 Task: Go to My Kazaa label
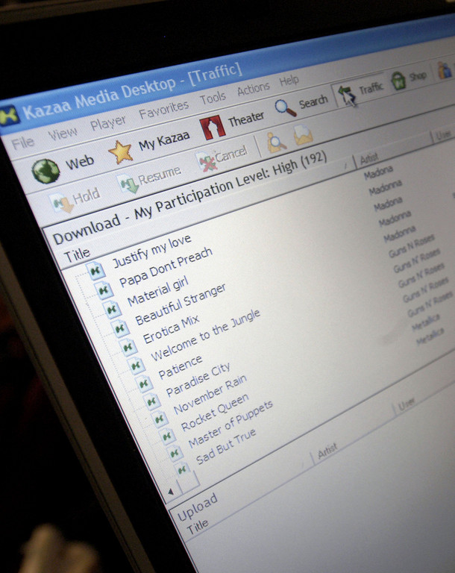[x=164, y=141]
